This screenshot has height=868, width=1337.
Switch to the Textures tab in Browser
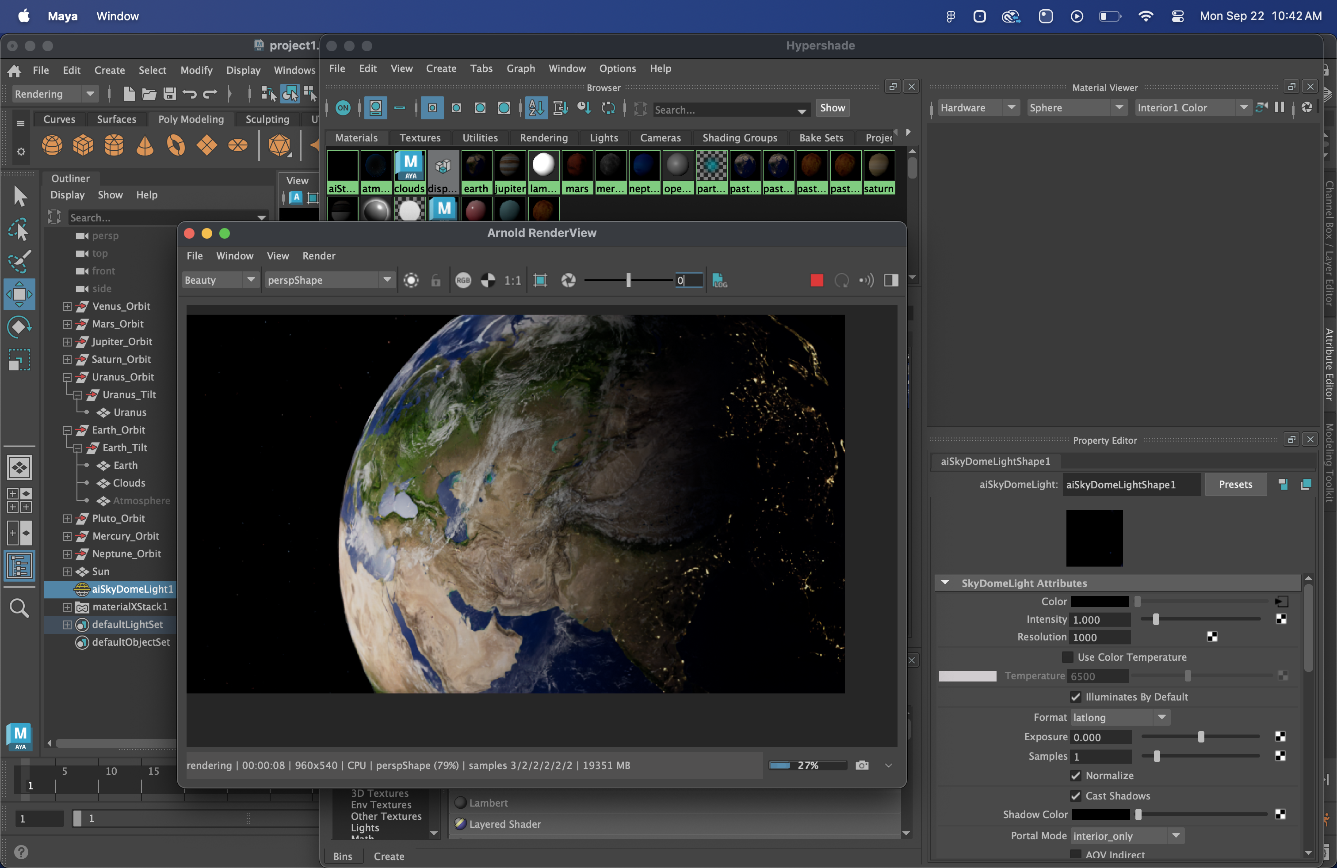point(420,137)
